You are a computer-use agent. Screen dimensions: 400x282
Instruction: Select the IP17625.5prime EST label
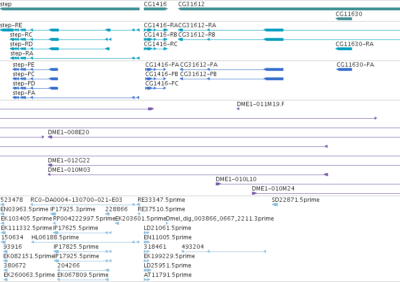76,228
